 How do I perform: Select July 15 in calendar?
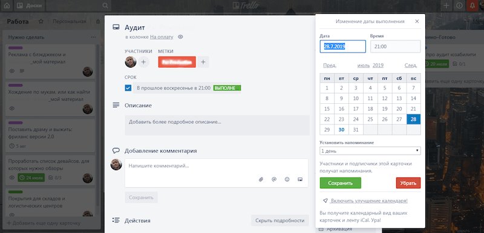point(327,109)
